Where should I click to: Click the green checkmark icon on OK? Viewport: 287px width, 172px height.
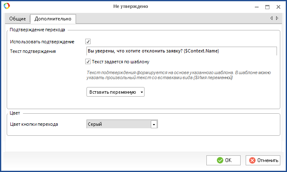220,160
